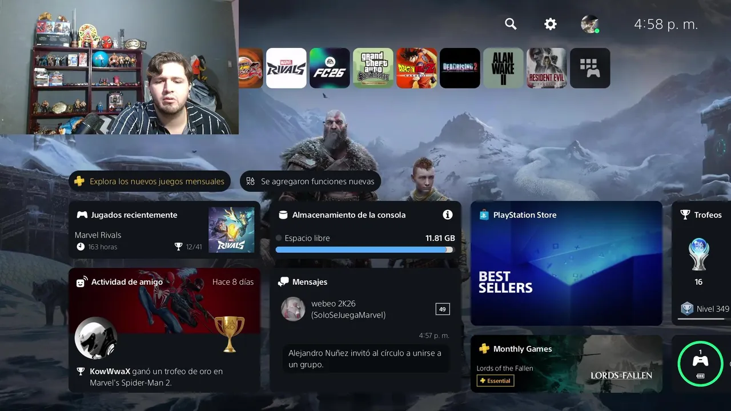Click the platinum trophy icon

[x=698, y=254]
